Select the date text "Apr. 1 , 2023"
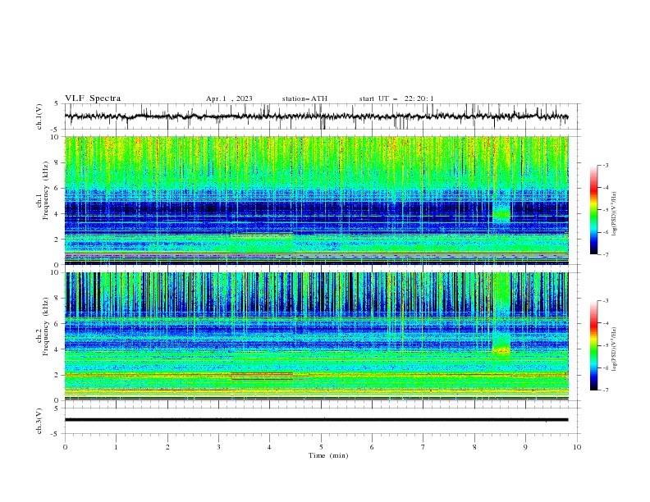 pyautogui.click(x=229, y=98)
